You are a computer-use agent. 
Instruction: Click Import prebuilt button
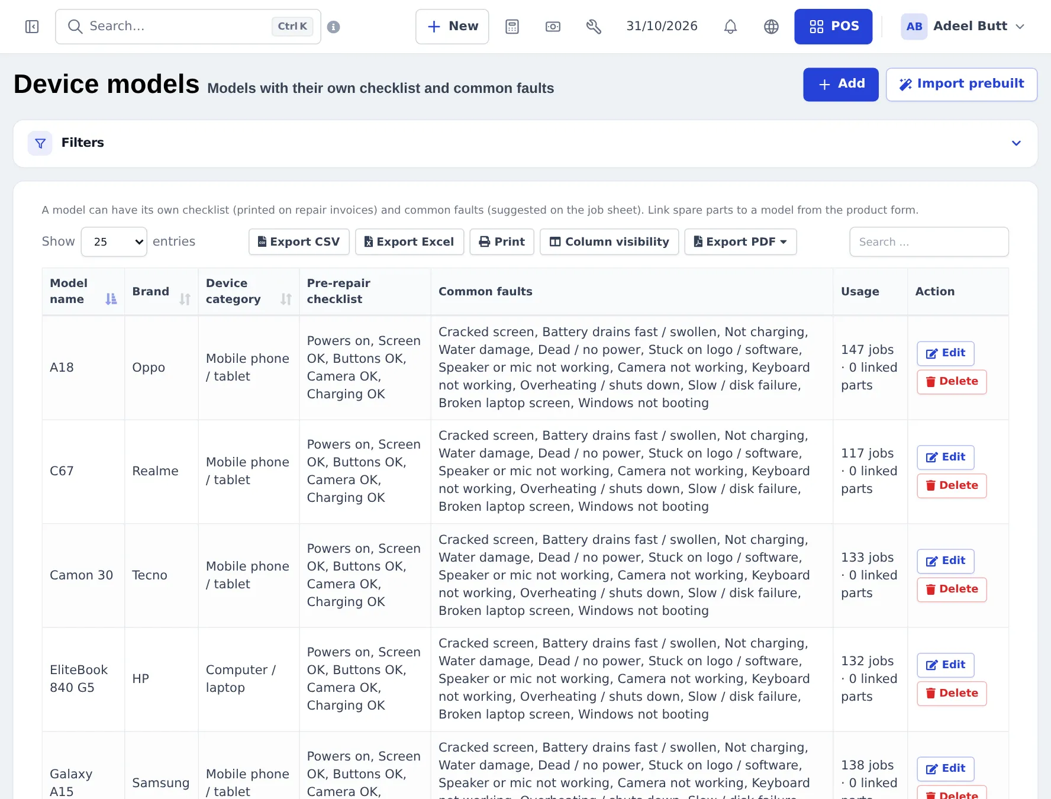click(962, 84)
